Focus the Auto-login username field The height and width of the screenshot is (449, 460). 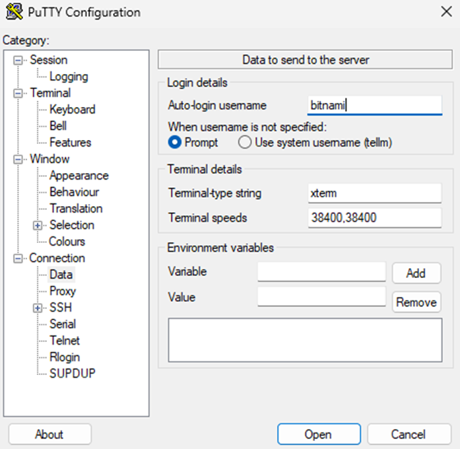[x=375, y=106]
